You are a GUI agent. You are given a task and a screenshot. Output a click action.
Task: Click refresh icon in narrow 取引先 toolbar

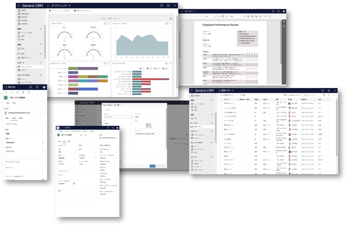(29, 92)
